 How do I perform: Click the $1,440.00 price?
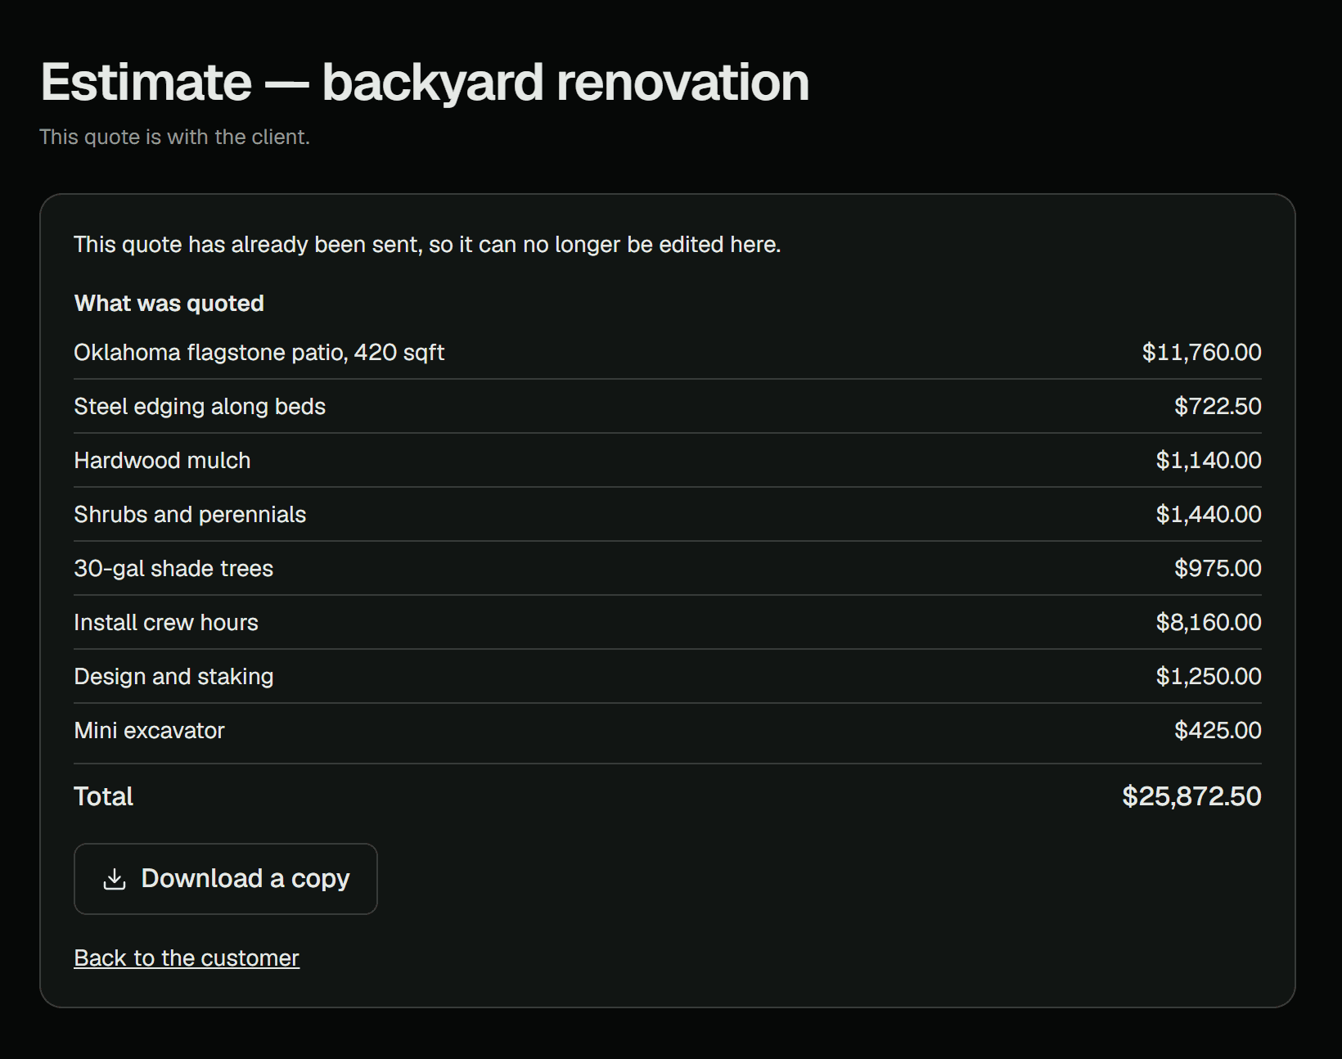1209,515
